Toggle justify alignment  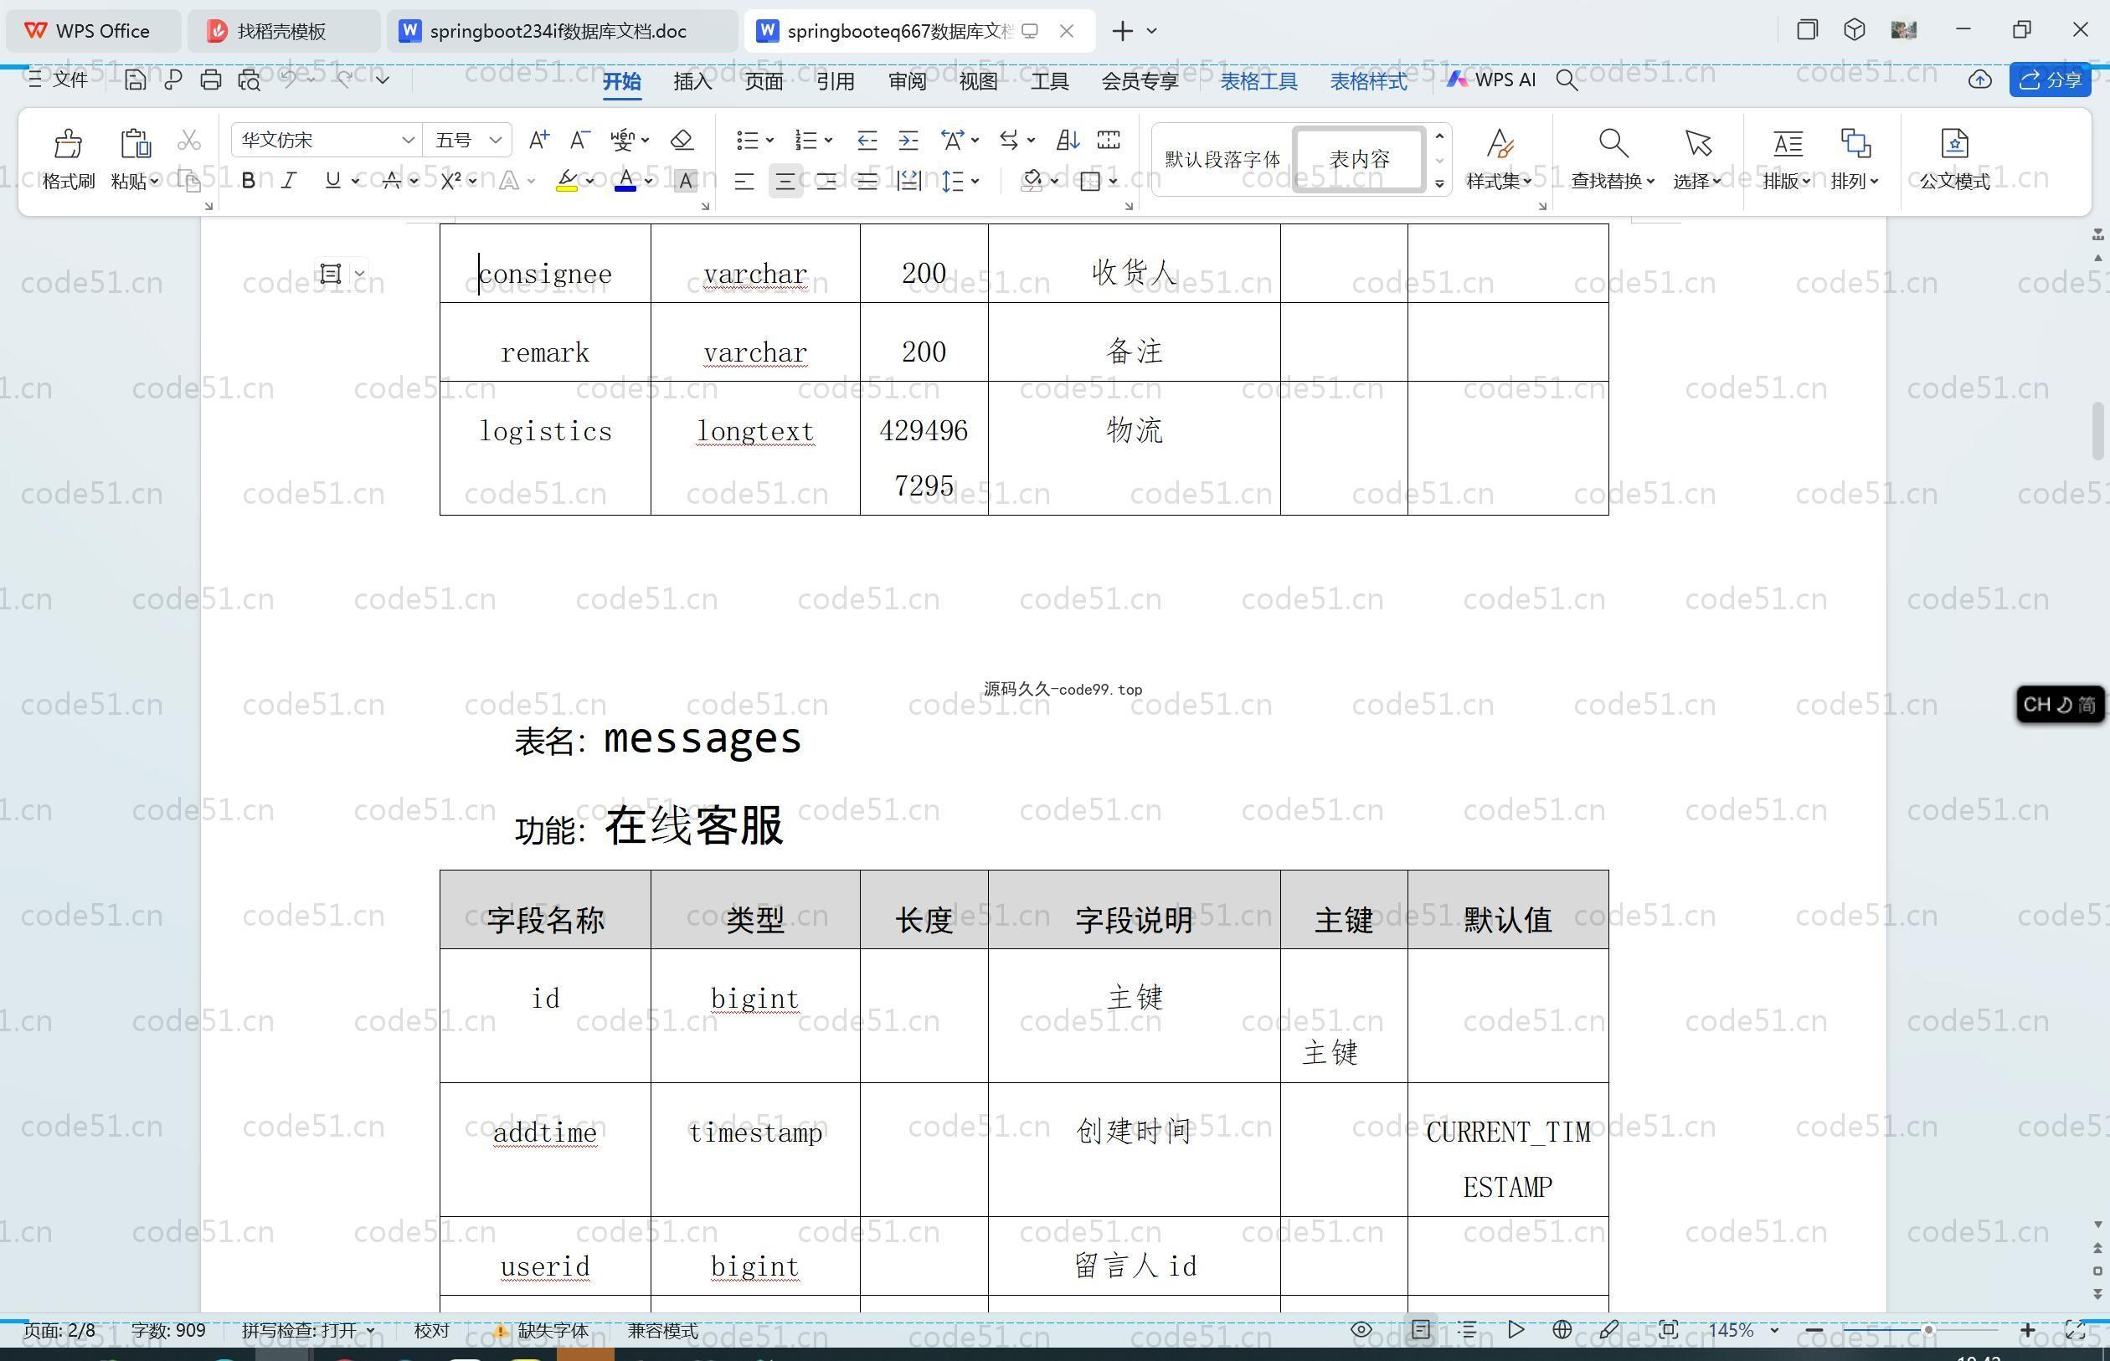click(867, 182)
